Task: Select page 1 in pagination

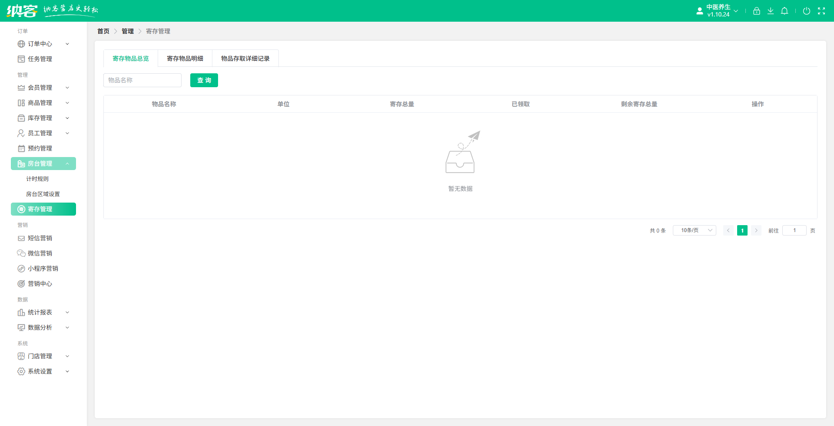Action: point(742,230)
